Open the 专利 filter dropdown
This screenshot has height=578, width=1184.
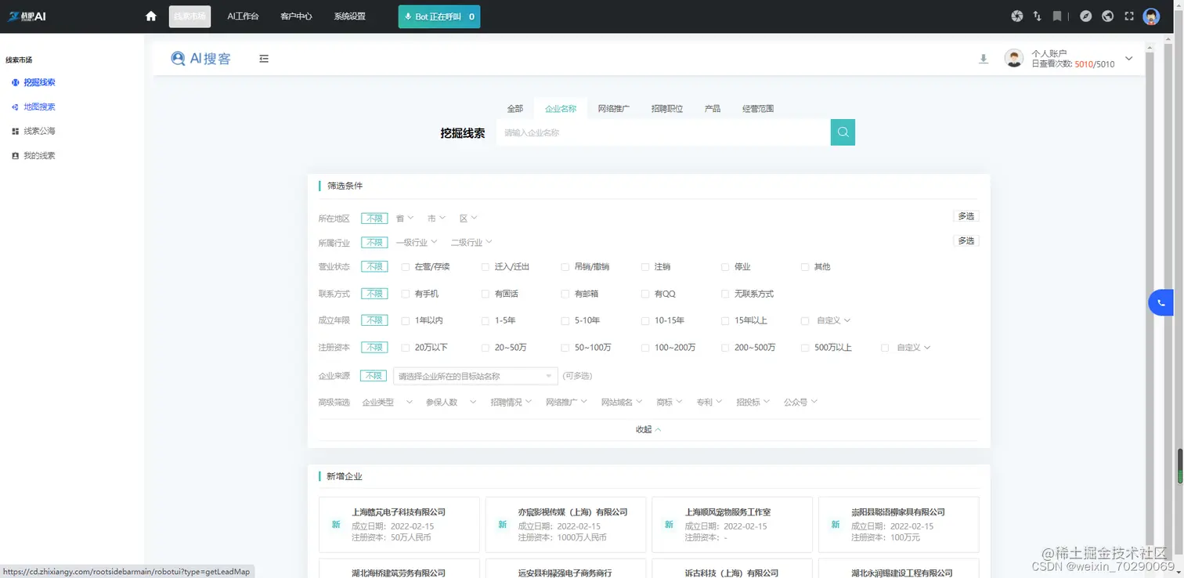coord(709,403)
